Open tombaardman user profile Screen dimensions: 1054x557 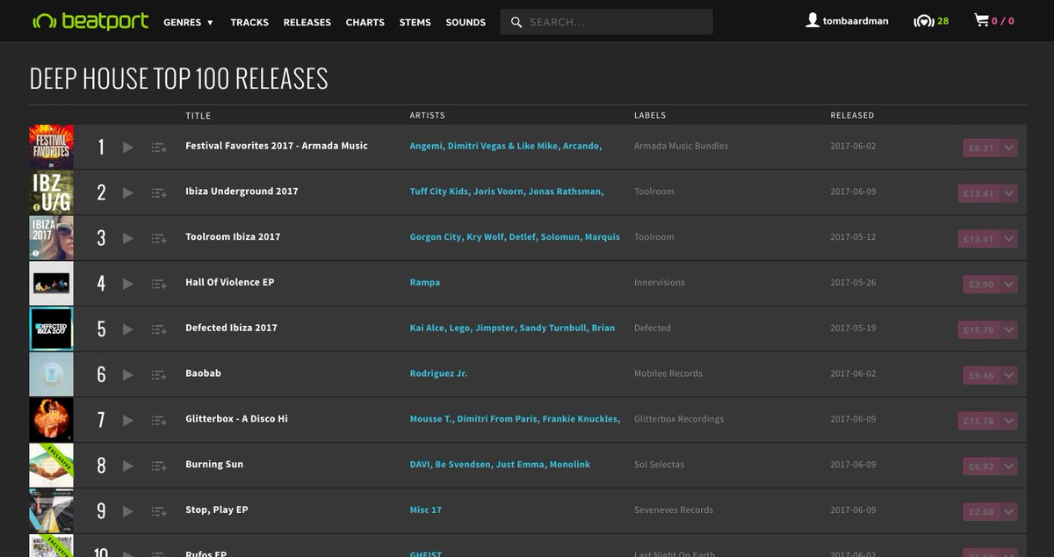point(847,21)
